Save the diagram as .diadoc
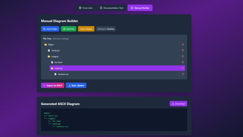The width and height of the screenshot is (243, 137). point(76,85)
